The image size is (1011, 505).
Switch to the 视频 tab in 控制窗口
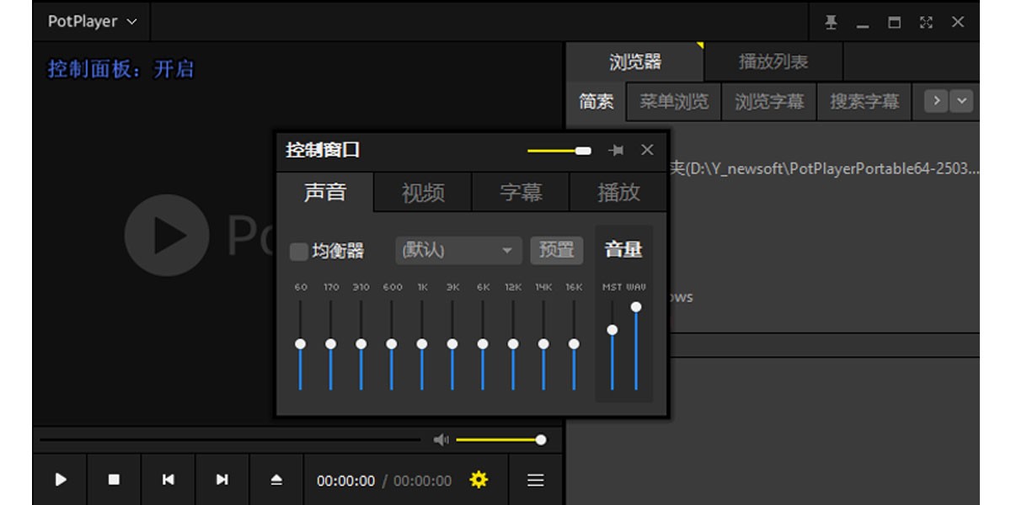click(x=422, y=192)
